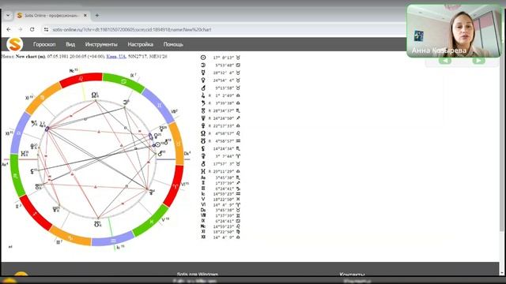Click the Sun symbol in positions table
Screen dimensions: 506x284
point(203,58)
